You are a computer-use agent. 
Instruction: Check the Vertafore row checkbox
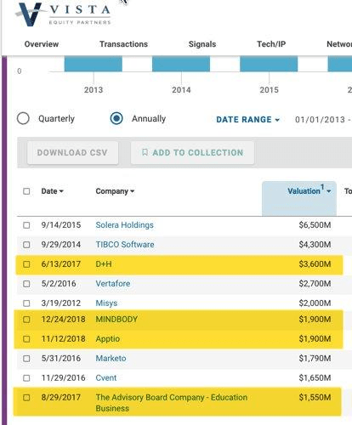[x=26, y=284]
